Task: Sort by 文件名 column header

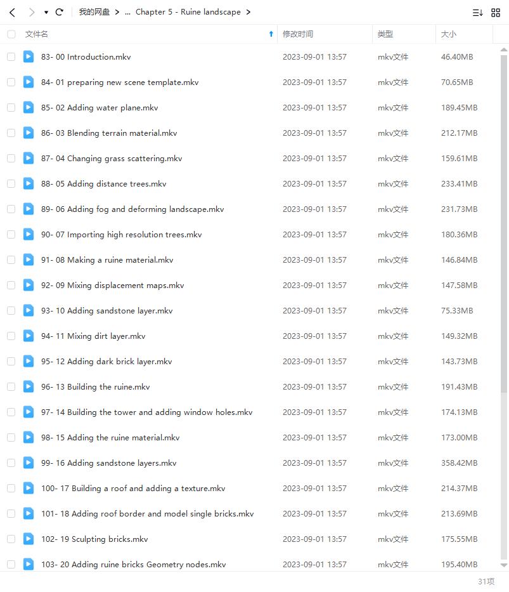Action: [x=37, y=34]
